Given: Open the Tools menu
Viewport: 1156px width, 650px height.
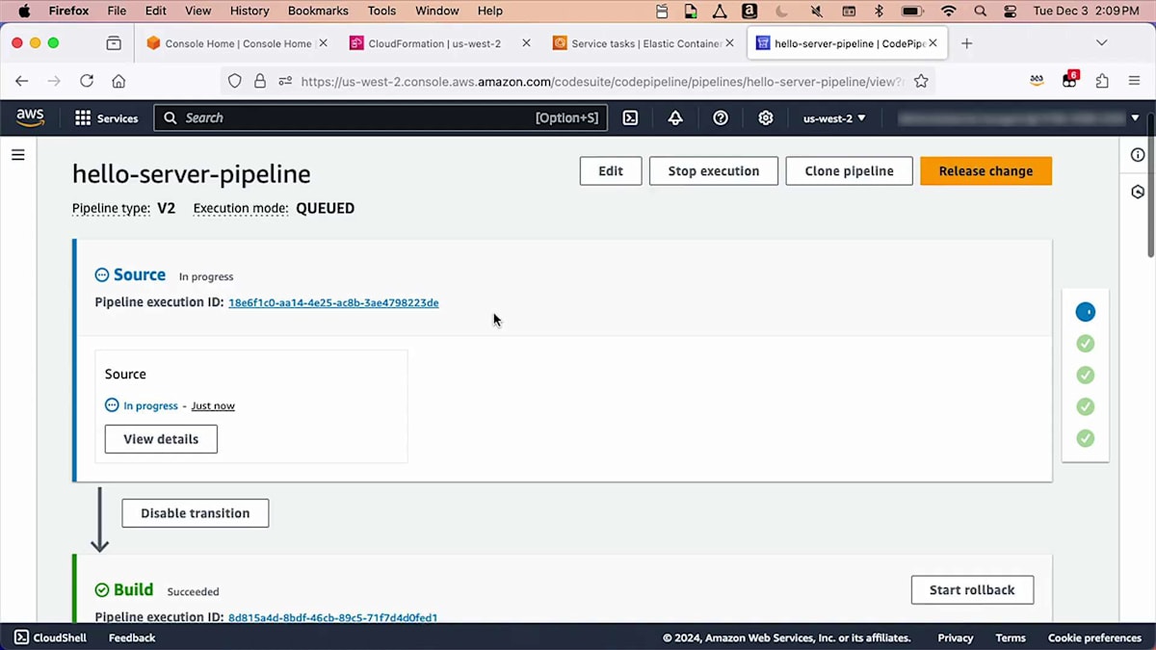Looking at the screenshot, I should tap(381, 11).
